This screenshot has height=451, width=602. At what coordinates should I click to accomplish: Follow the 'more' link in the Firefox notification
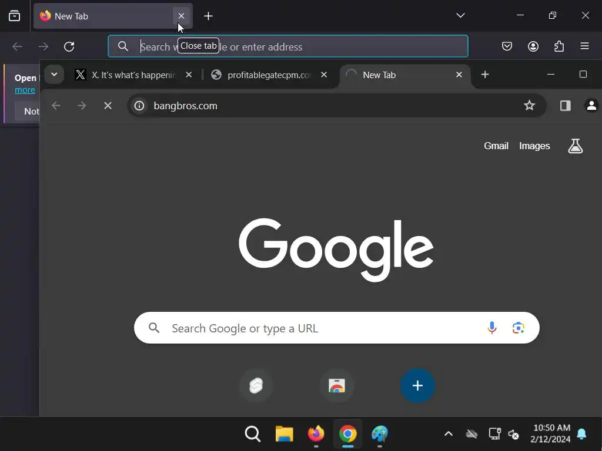pyautogui.click(x=25, y=90)
